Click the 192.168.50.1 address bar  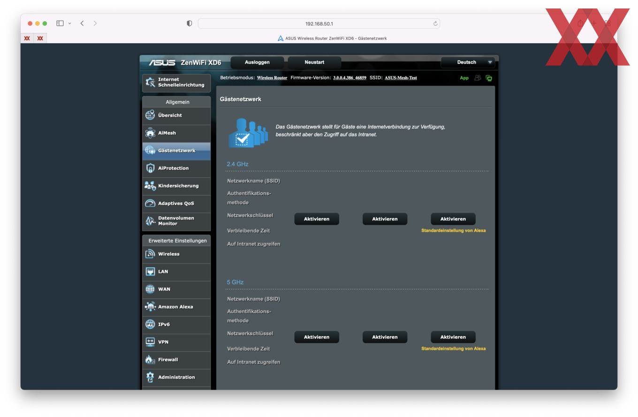[x=319, y=23]
